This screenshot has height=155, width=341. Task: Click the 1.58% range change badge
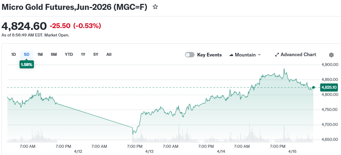[26, 65]
